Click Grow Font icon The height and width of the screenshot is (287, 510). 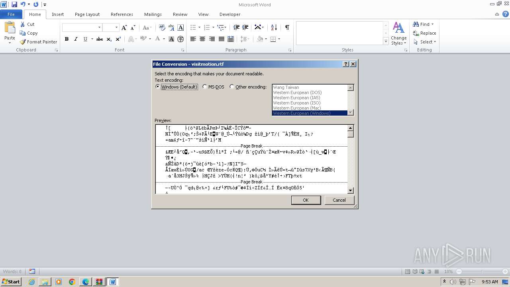click(124, 28)
